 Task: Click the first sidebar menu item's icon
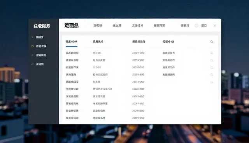pos(32,37)
